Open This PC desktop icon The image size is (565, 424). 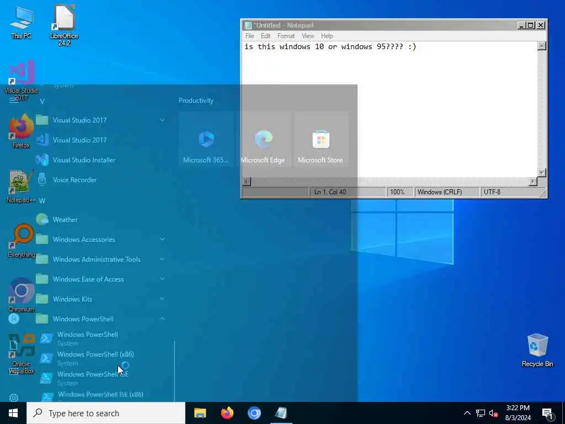[x=22, y=22]
